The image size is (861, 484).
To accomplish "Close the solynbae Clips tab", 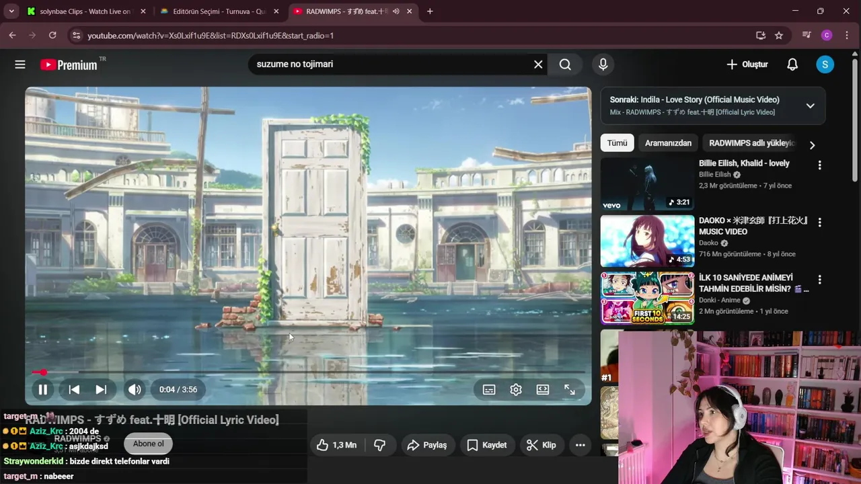I will point(143,11).
